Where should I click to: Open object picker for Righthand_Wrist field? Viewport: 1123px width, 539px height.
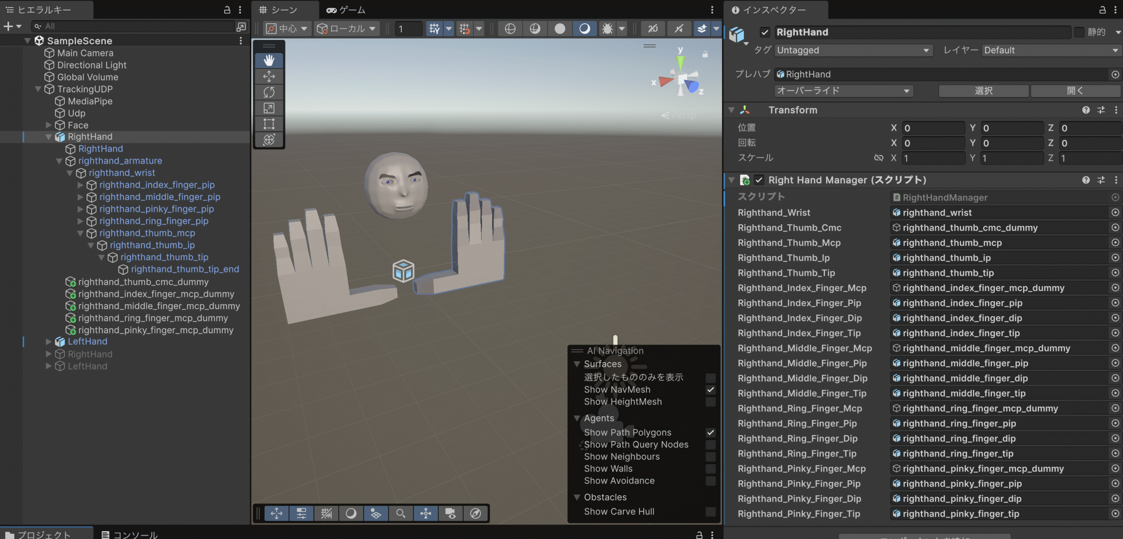pyautogui.click(x=1115, y=213)
